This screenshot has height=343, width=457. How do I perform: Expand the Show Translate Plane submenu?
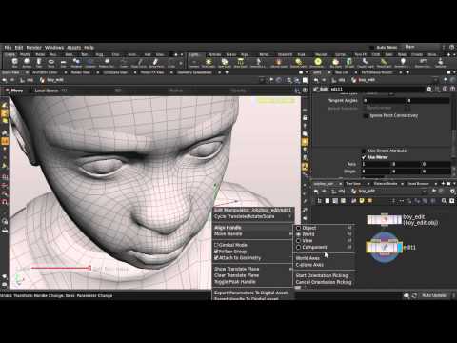click(x=252, y=269)
